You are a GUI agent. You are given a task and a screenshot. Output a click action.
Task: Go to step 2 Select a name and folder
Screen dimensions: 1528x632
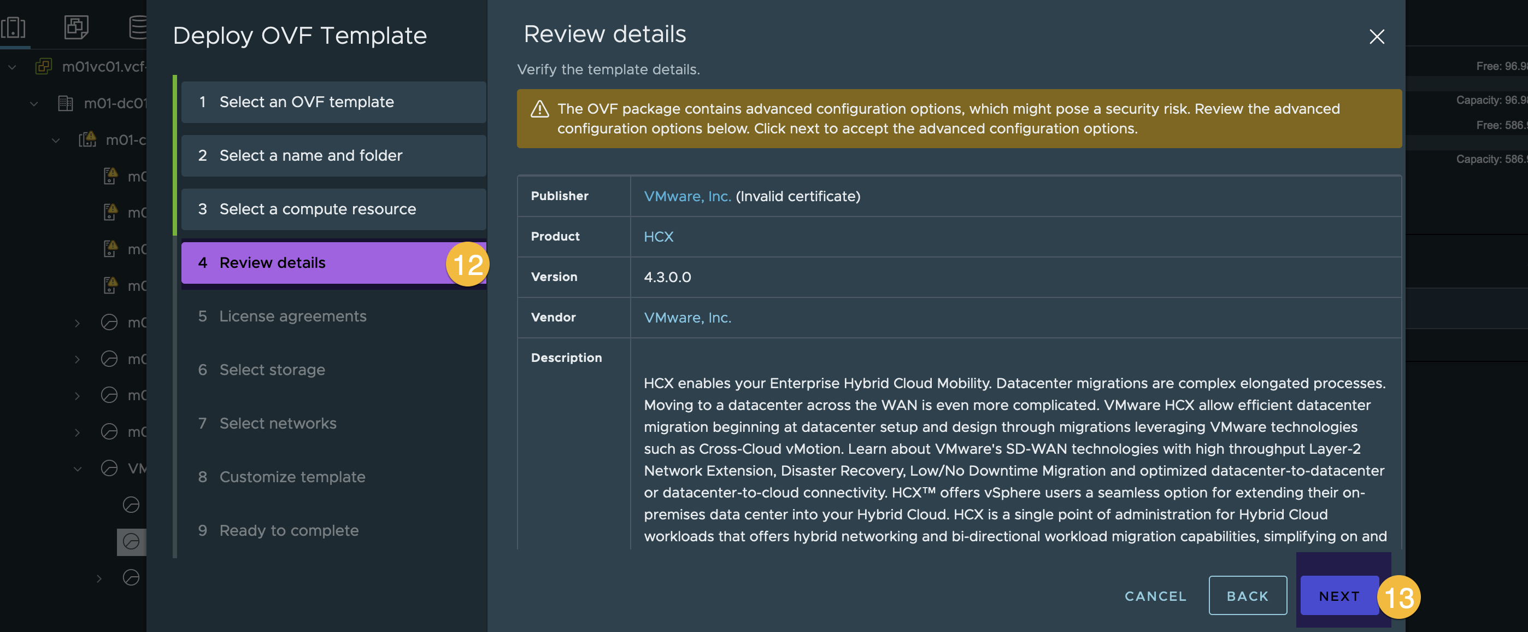(x=334, y=155)
